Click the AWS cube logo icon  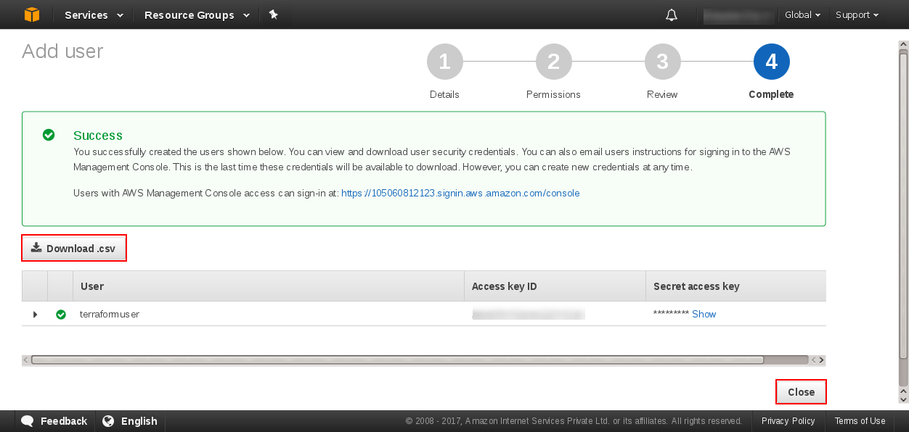[x=31, y=14]
